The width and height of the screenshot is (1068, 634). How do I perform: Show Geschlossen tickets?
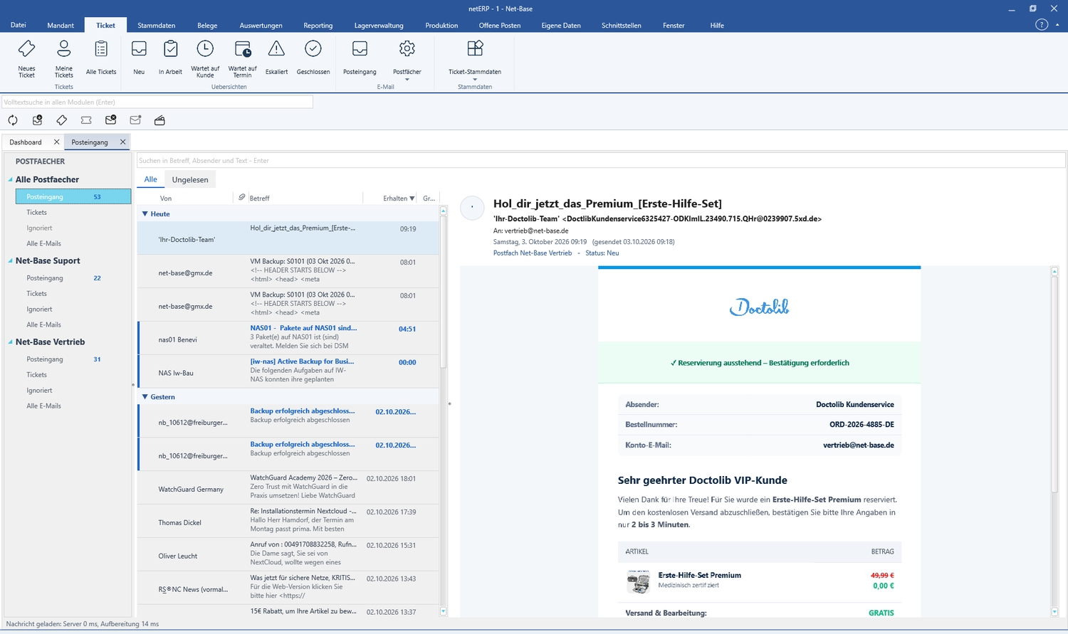click(x=313, y=58)
